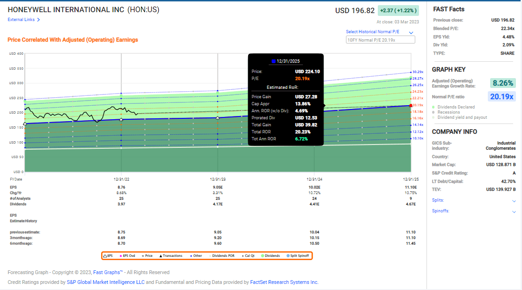Click Dividend yield and payout key entry

pyautogui.click(x=459, y=117)
